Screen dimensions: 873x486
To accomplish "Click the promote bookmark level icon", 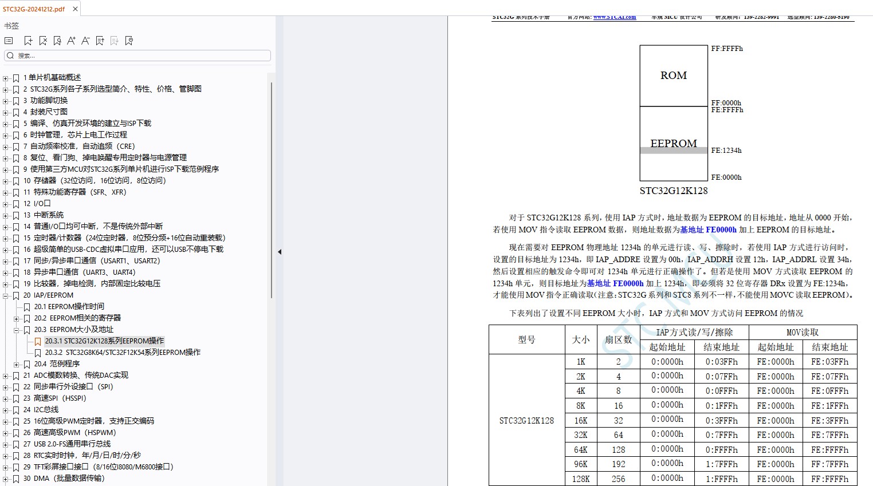I will coord(100,41).
